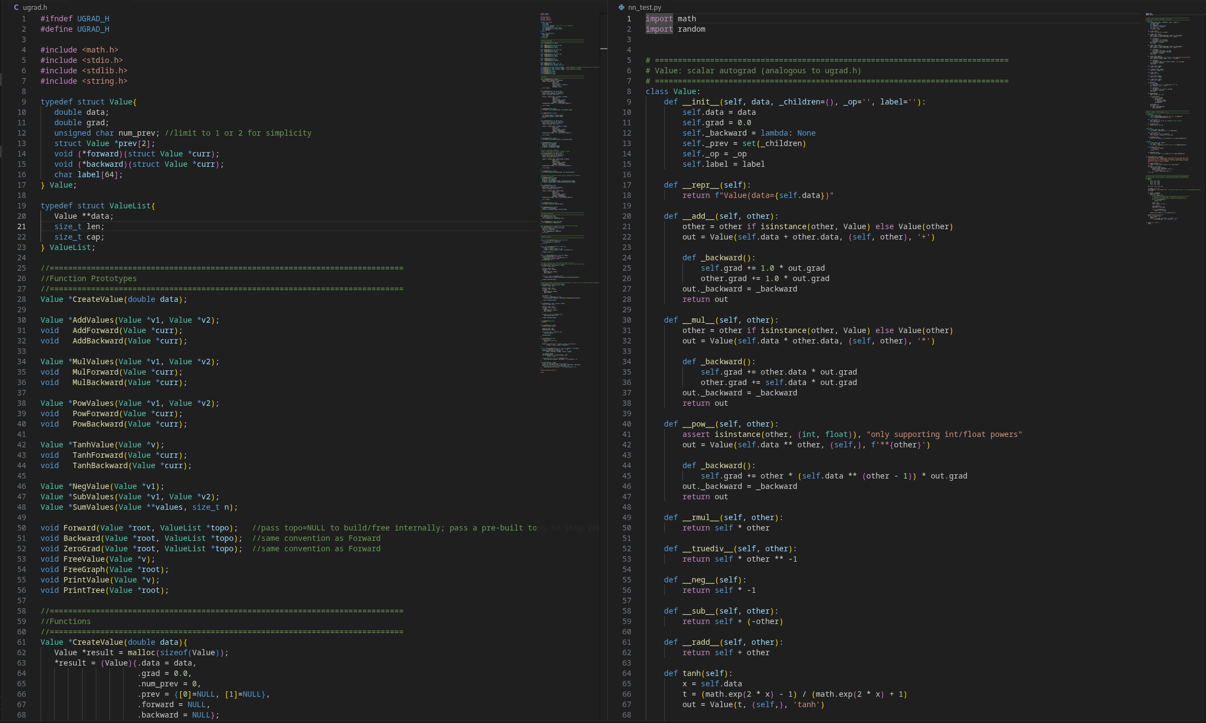Viewport: 1206px width, 723px height.
Task: Click the 'self.grad = 0.0' line
Action: click(x=717, y=123)
